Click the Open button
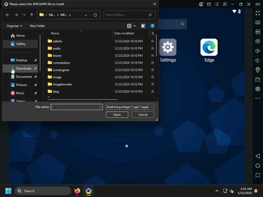Screen dimensions: 263x197 tap(117, 115)
